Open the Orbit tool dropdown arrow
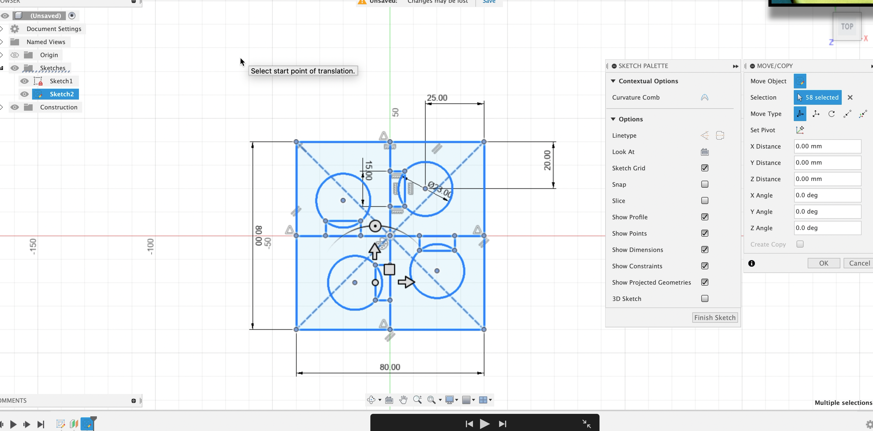The width and height of the screenshot is (873, 431). pyautogui.click(x=380, y=400)
